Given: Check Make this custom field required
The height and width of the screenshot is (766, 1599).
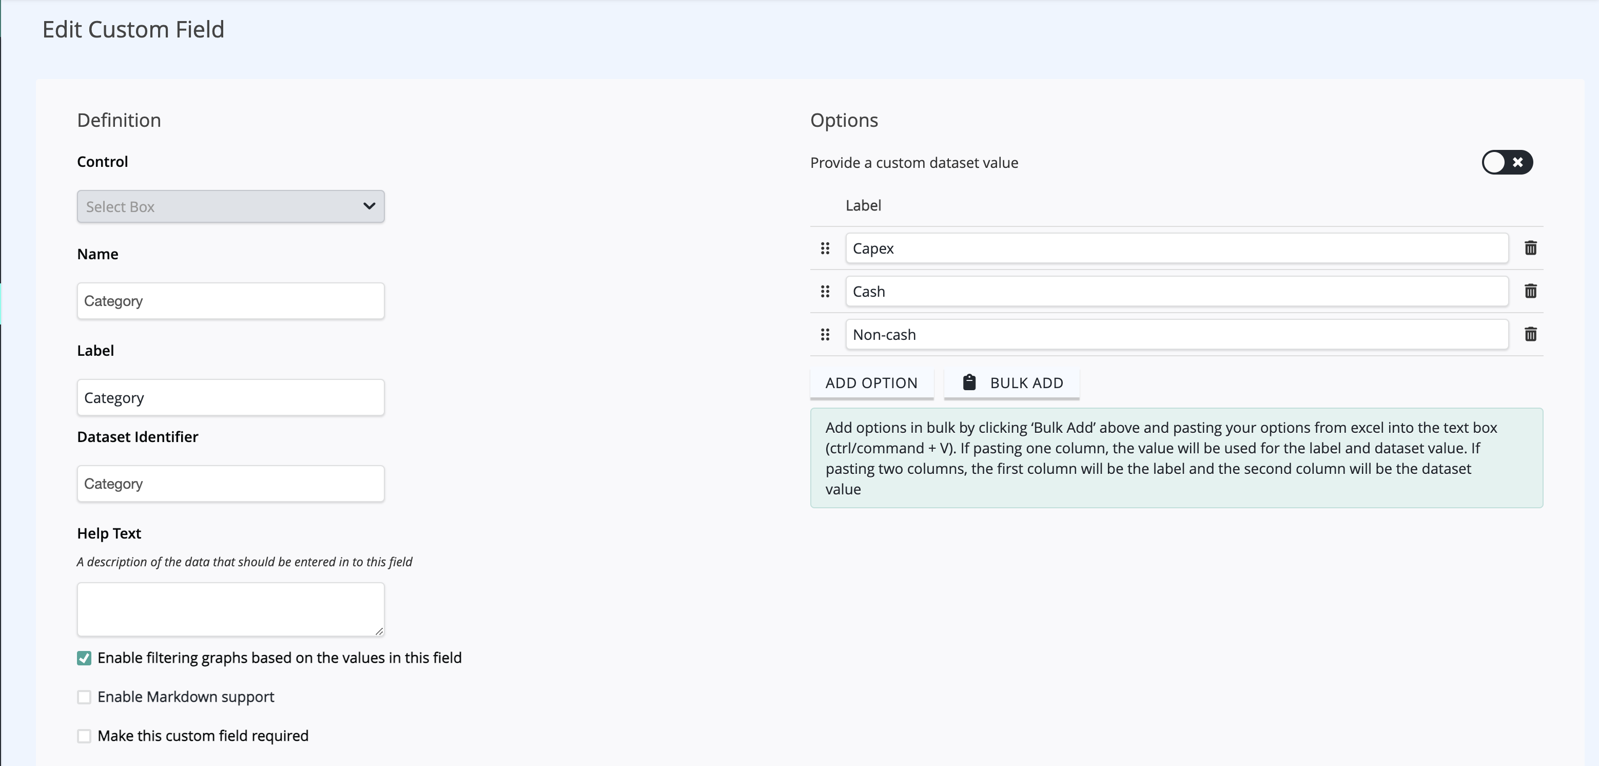Looking at the screenshot, I should (x=85, y=736).
